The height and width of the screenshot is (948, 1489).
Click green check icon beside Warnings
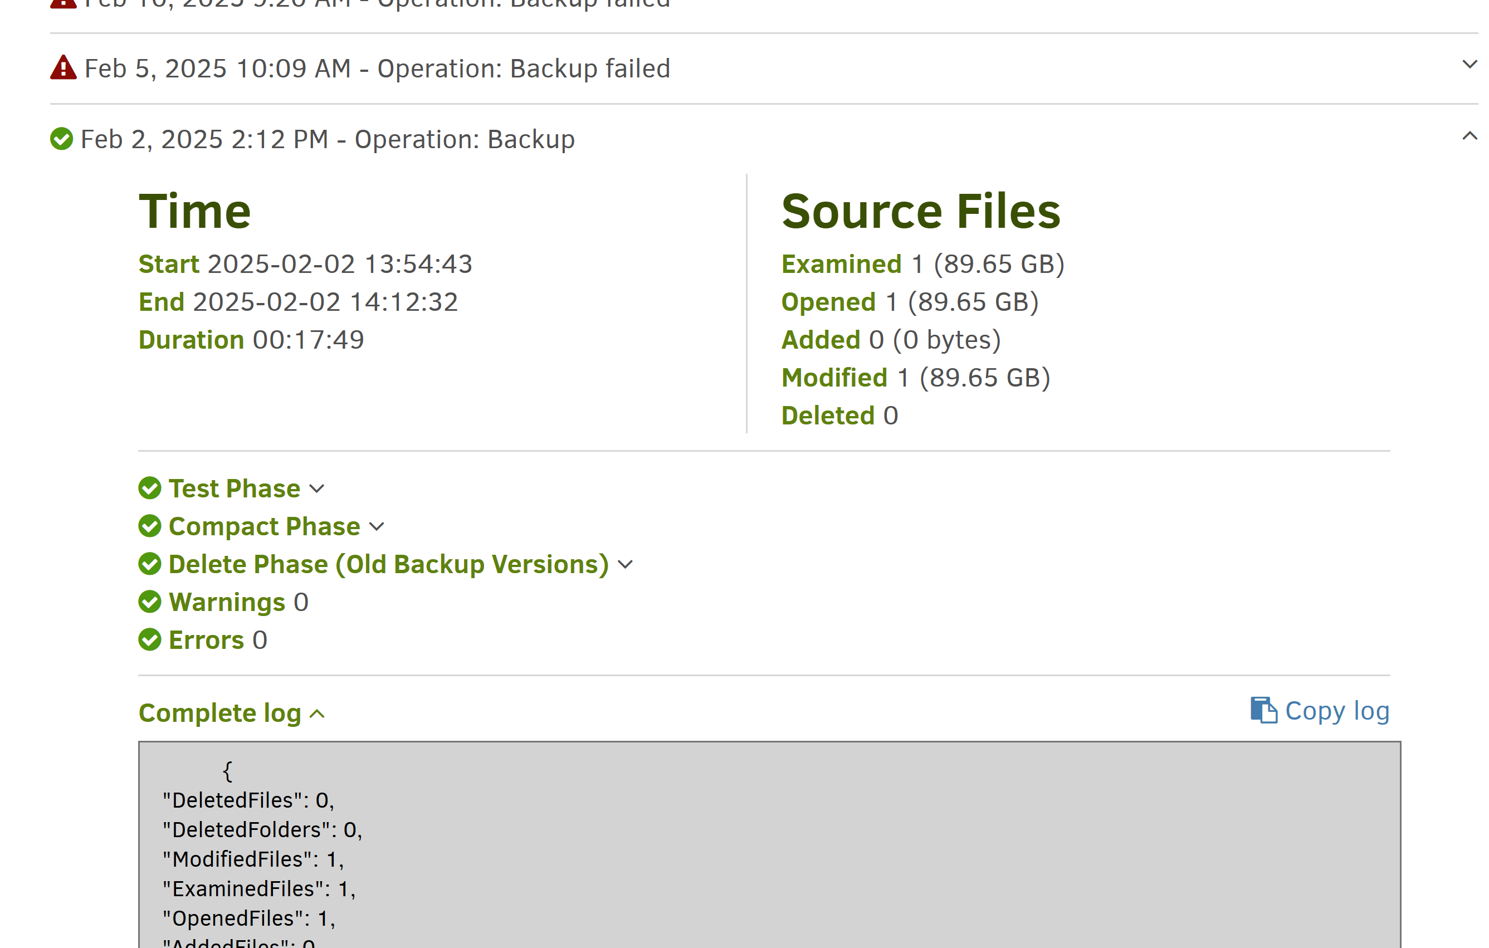pos(150,601)
